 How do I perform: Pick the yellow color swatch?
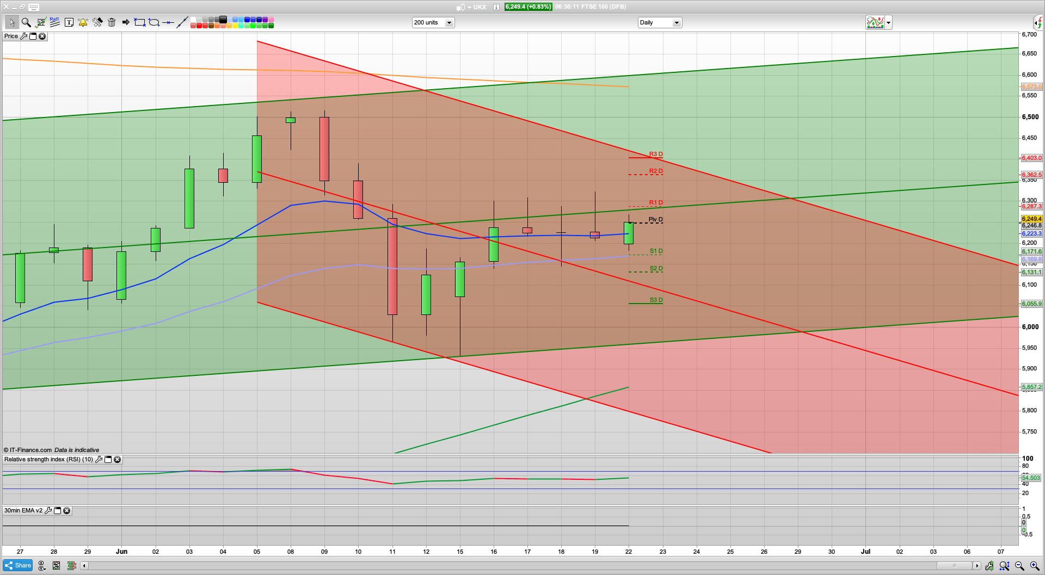235,26
